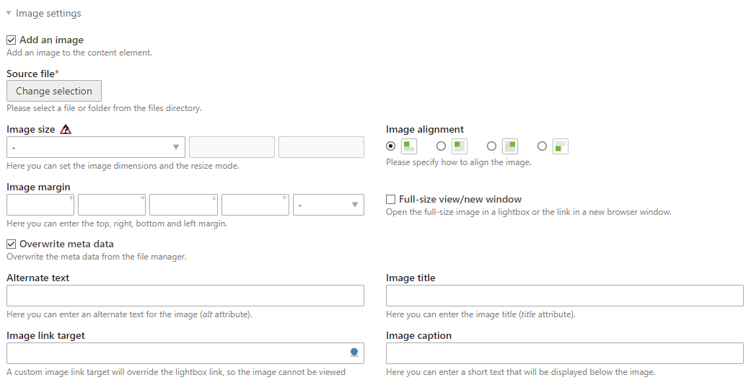The image size is (751, 385).
Task: Click the image size warning triangle icon
Action: 66,129
